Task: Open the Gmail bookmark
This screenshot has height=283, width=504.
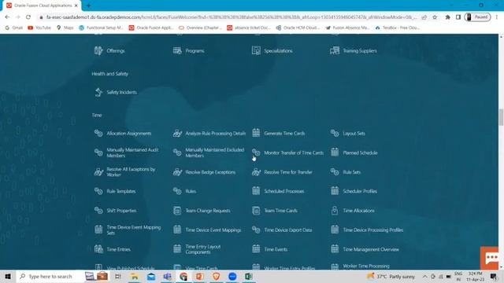Action: pyautogui.click(x=14, y=28)
